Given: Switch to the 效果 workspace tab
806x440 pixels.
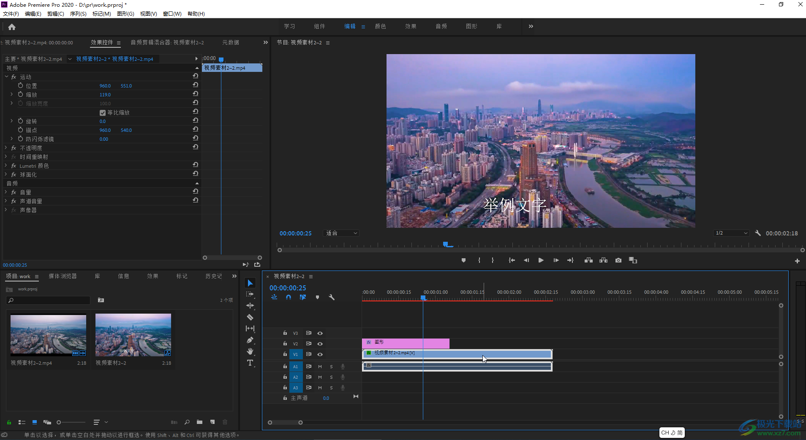Looking at the screenshot, I should click(411, 26).
